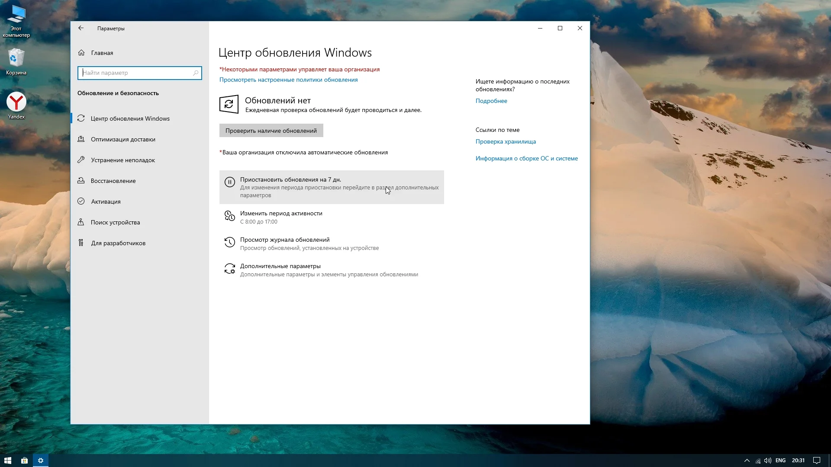831x467 pixels.
Task: Go to Восстановление section
Action: [113, 181]
